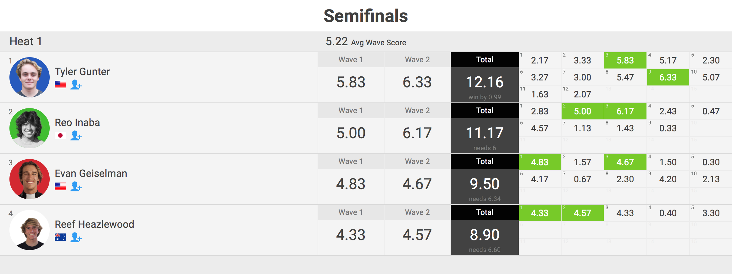
Task: Click the Tyler Gunter name link
Action: (x=82, y=72)
